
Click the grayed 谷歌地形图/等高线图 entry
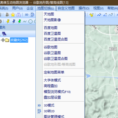click(60, 64)
